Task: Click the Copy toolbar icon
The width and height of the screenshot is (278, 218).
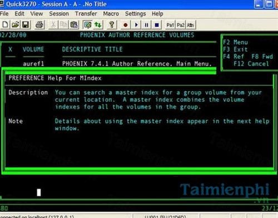Action: [x=63, y=25]
